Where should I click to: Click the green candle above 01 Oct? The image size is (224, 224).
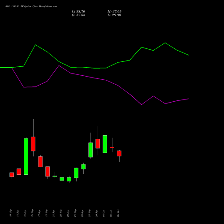105,144
